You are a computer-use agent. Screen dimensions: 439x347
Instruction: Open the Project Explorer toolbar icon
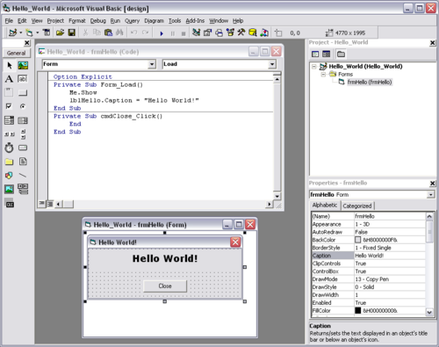(x=196, y=33)
